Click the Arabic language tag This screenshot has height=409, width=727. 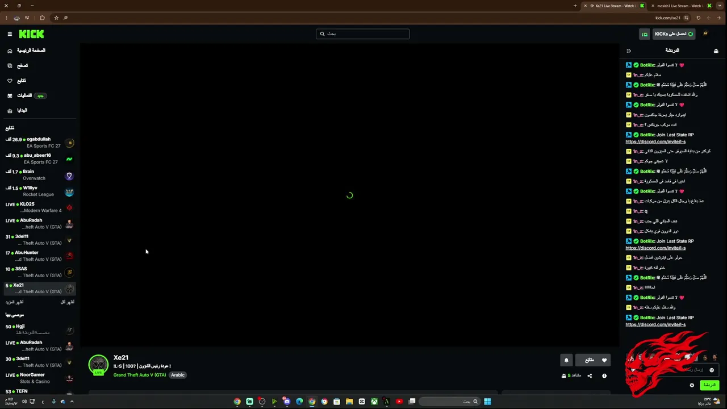(x=178, y=375)
